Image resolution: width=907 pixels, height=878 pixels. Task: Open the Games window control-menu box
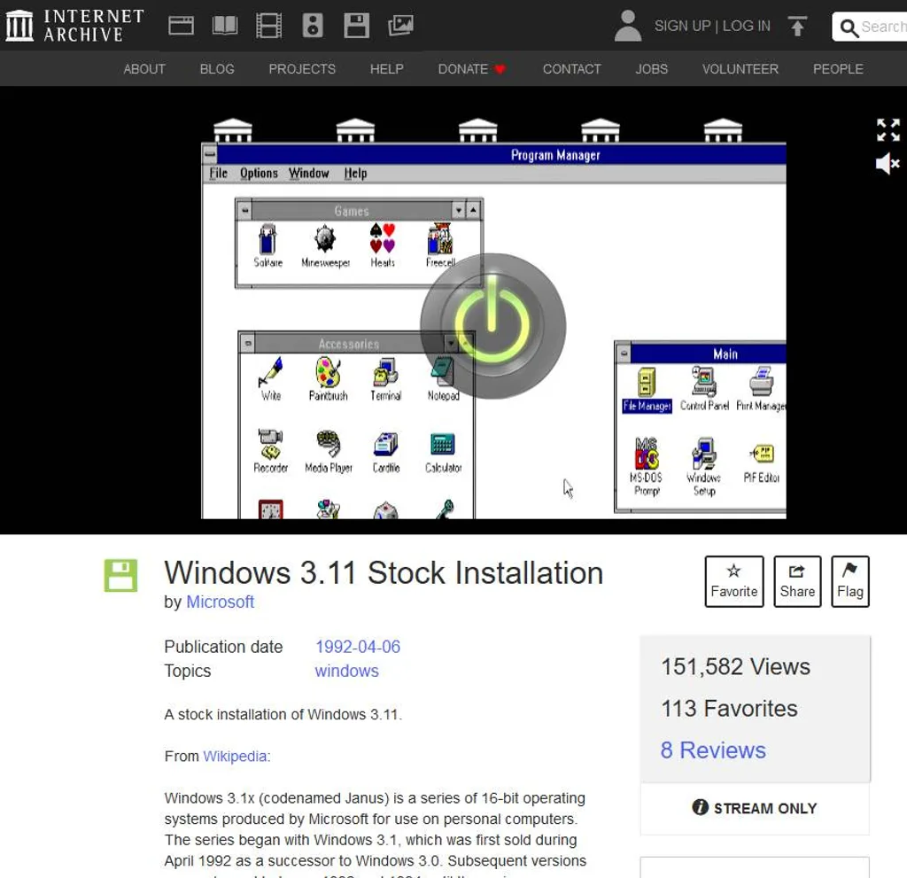(x=244, y=211)
